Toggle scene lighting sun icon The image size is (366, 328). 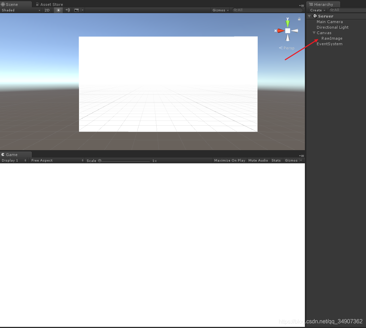[58, 10]
